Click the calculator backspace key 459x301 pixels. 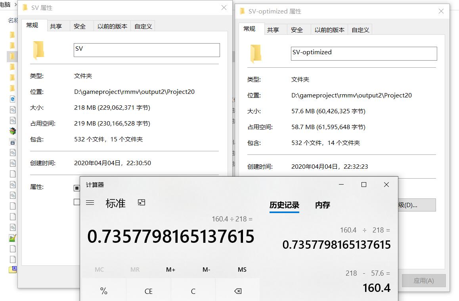(238, 291)
